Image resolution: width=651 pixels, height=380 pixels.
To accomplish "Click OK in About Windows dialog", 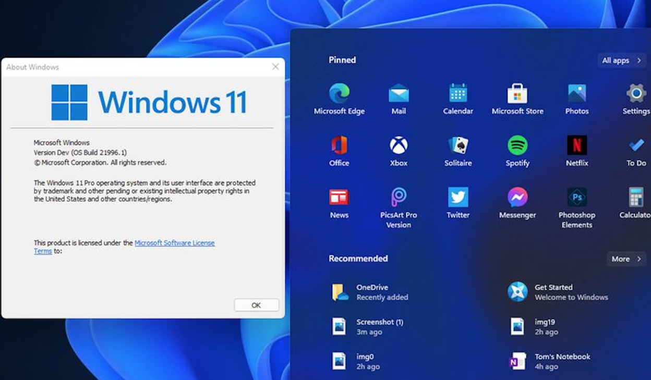I will pos(256,305).
